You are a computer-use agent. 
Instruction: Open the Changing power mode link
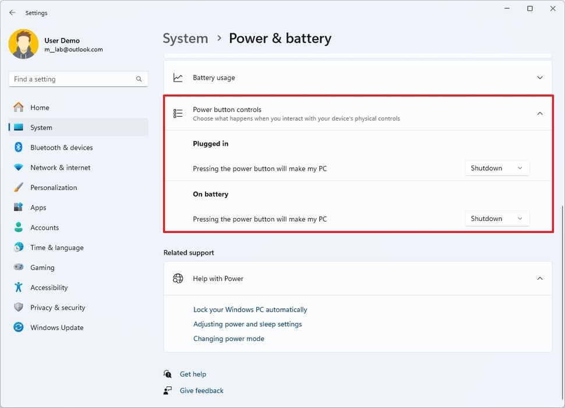click(x=228, y=338)
